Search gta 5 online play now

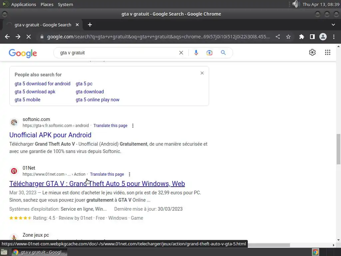(98, 100)
